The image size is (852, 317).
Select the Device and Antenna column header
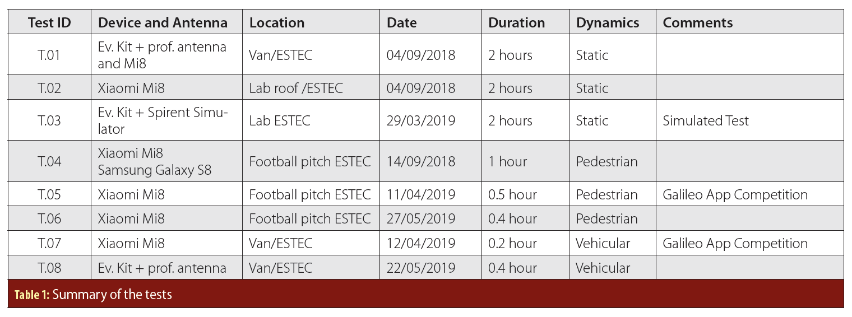[163, 22]
